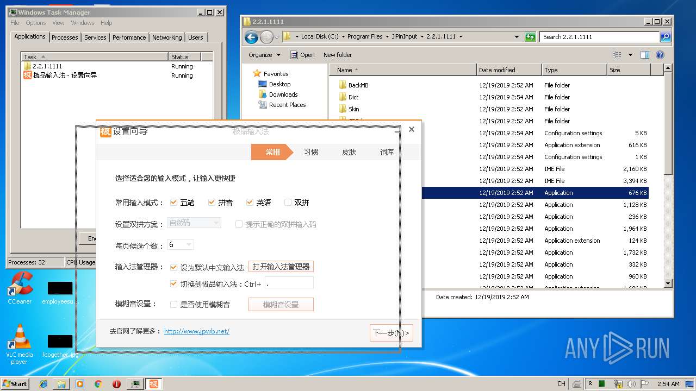
Task: Toggle the 英语 input mode checkbox
Action: click(x=250, y=203)
